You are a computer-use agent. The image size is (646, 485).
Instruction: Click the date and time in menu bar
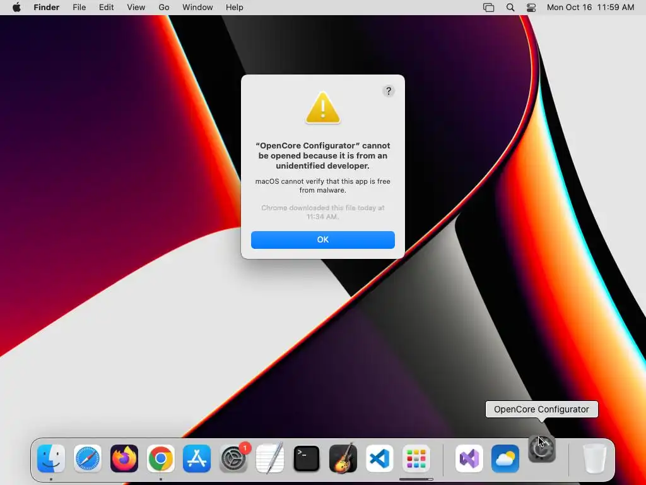[x=590, y=8]
